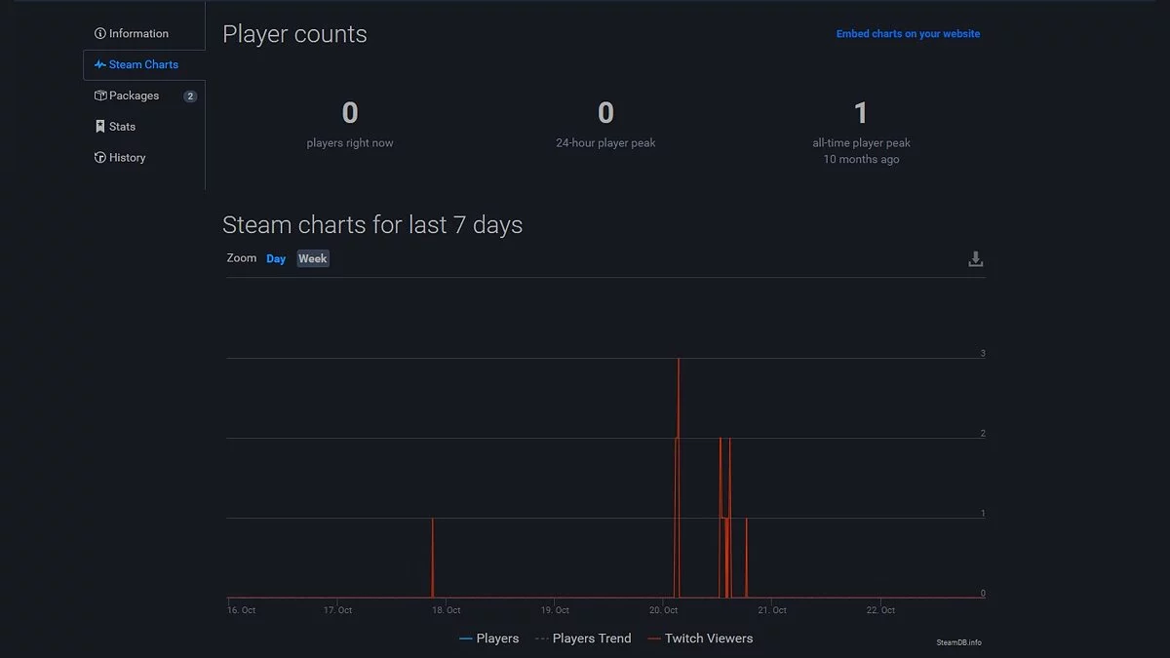
Task: Click the '24-hour player peak' value
Action: (605, 113)
